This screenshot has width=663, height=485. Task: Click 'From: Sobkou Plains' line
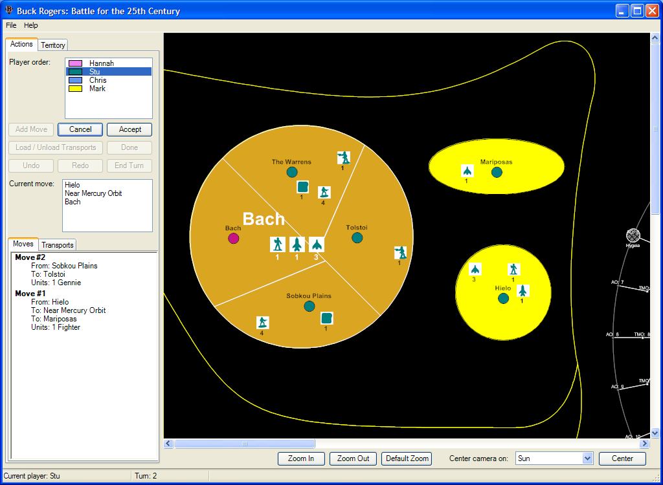click(x=64, y=266)
